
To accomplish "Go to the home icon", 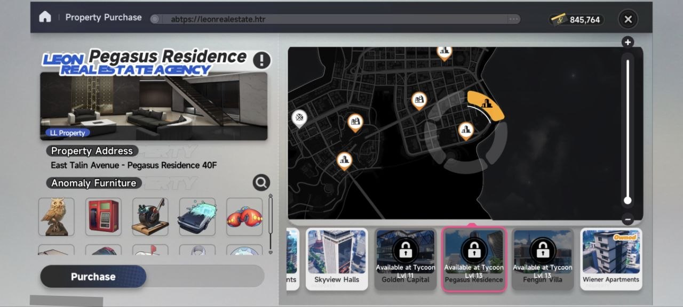I will [x=45, y=17].
